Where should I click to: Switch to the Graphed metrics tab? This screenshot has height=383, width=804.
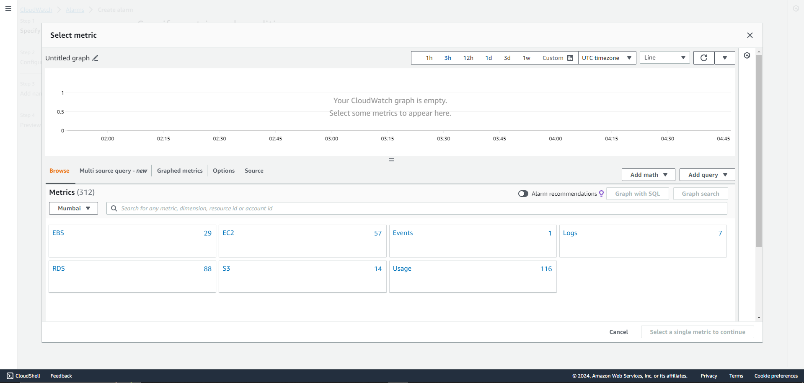[180, 171]
